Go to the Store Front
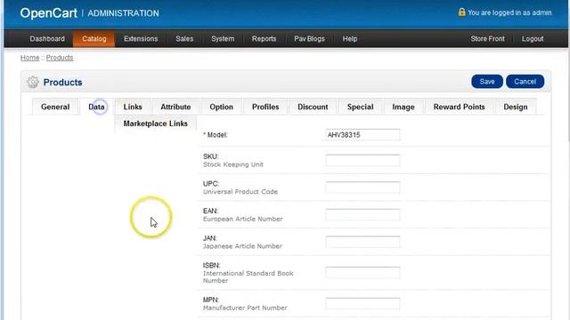Screen dimensions: 570x320 (x=487, y=39)
